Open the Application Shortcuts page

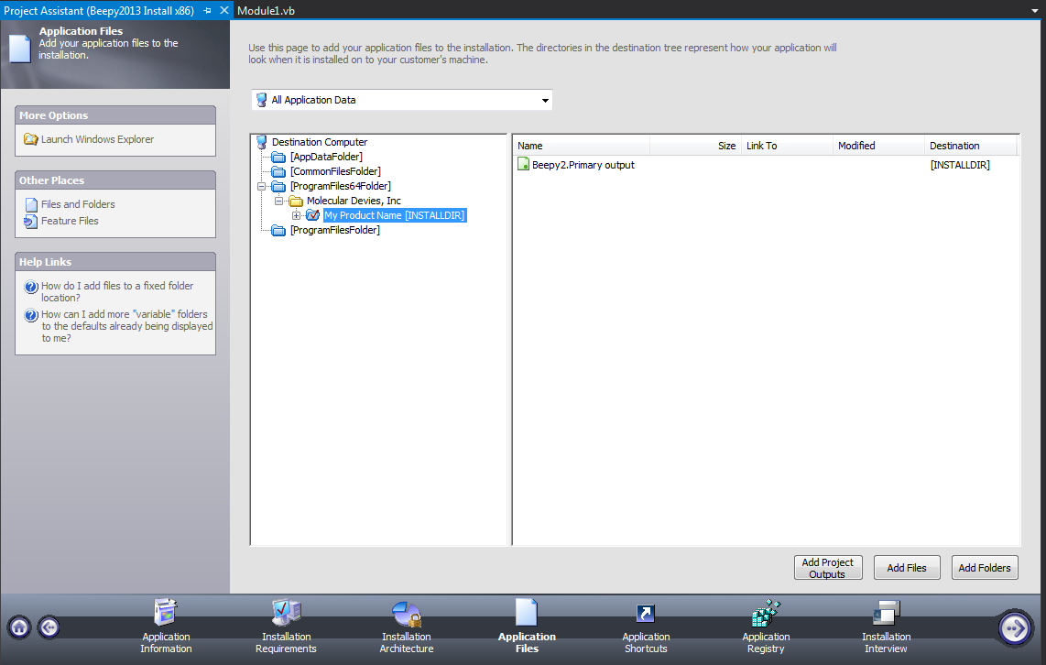coord(646,627)
